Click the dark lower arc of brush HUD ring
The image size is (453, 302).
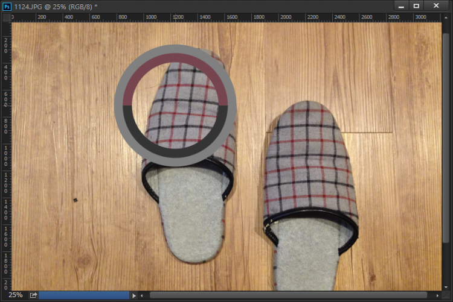tap(175, 149)
